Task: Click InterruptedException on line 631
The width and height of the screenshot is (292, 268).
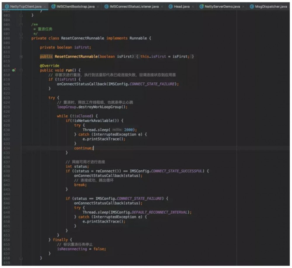Action: (115, 134)
